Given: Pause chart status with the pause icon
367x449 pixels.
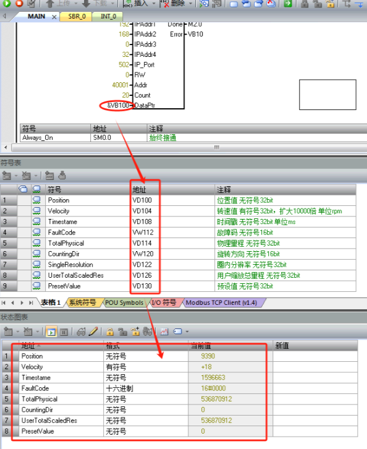Looking at the screenshot, I should [64, 331].
